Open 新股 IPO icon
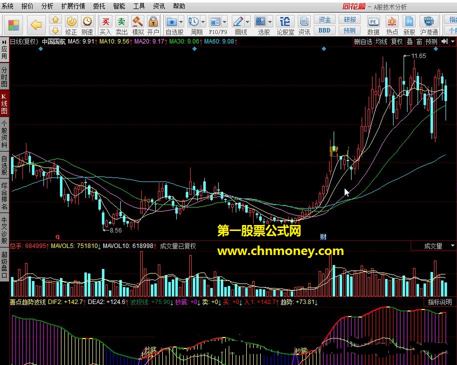This screenshot has width=457, height=365. pos(409,25)
